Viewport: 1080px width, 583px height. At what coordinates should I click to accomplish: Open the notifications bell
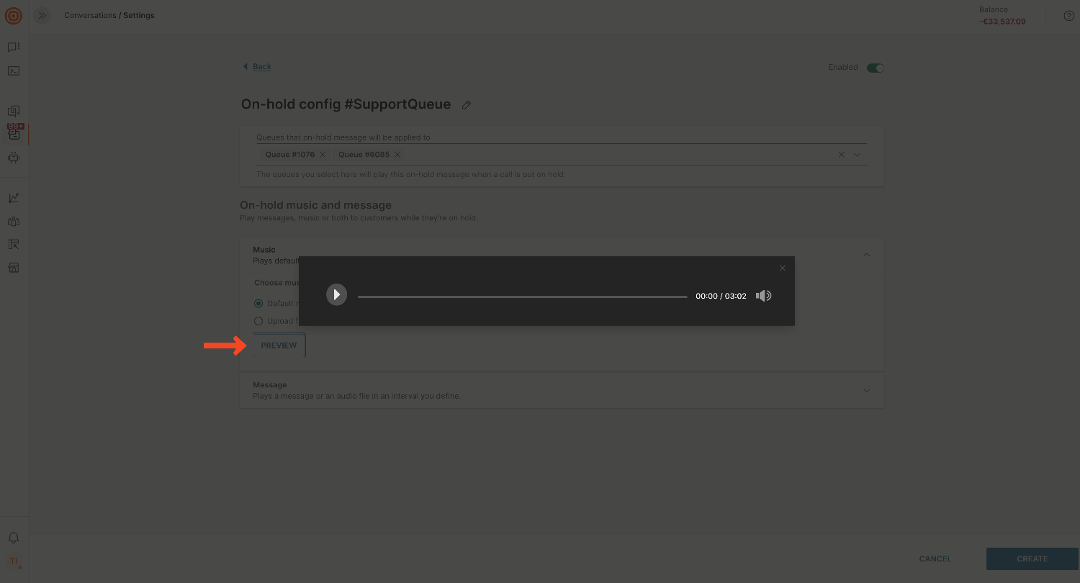(14, 538)
